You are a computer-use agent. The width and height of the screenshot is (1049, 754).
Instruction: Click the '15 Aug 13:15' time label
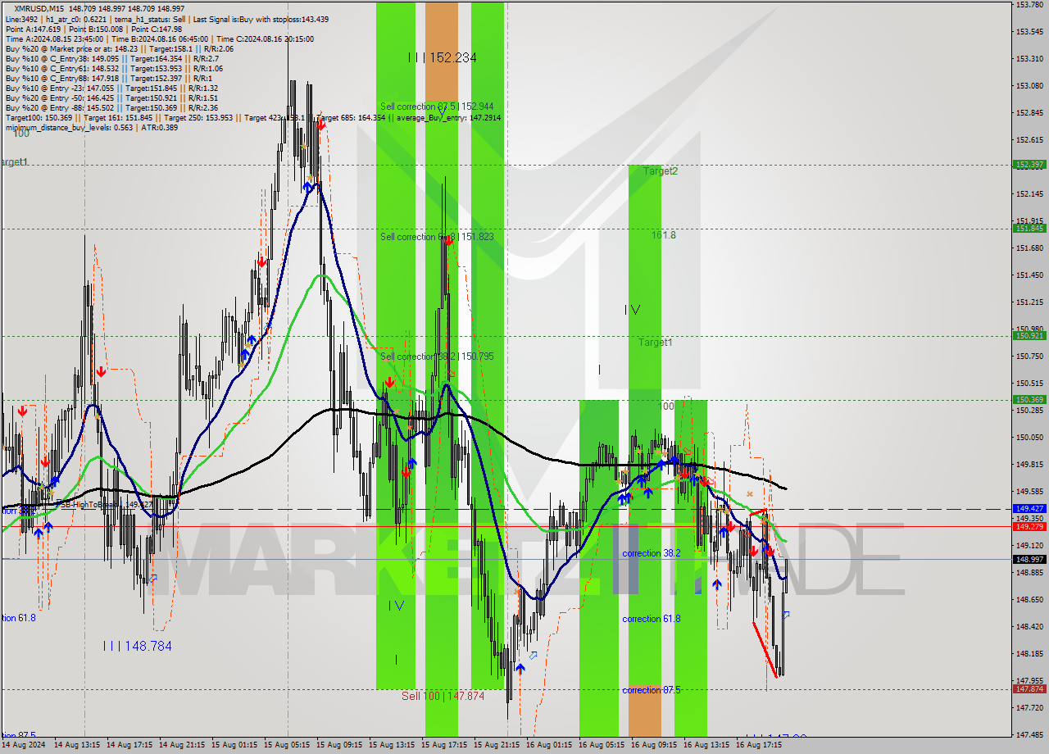point(392,745)
